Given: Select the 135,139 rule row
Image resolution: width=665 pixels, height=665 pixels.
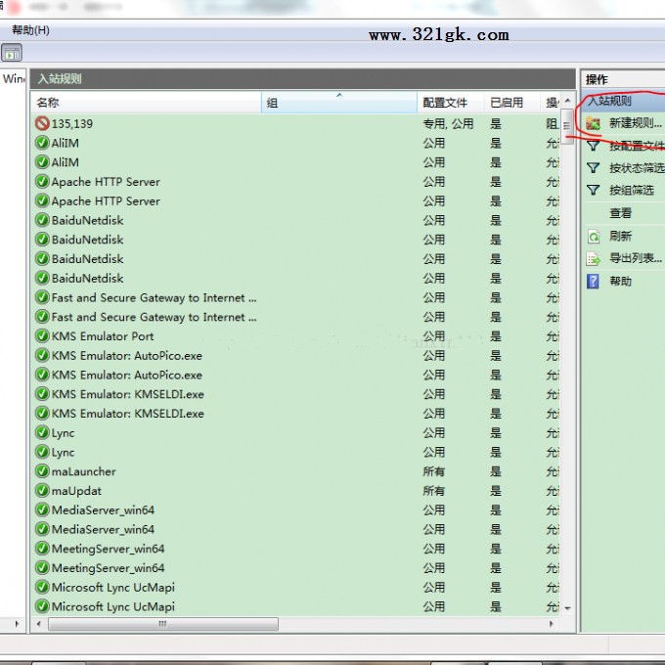Looking at the screenshot, I should pyautogui.click(x=295, y=123).
